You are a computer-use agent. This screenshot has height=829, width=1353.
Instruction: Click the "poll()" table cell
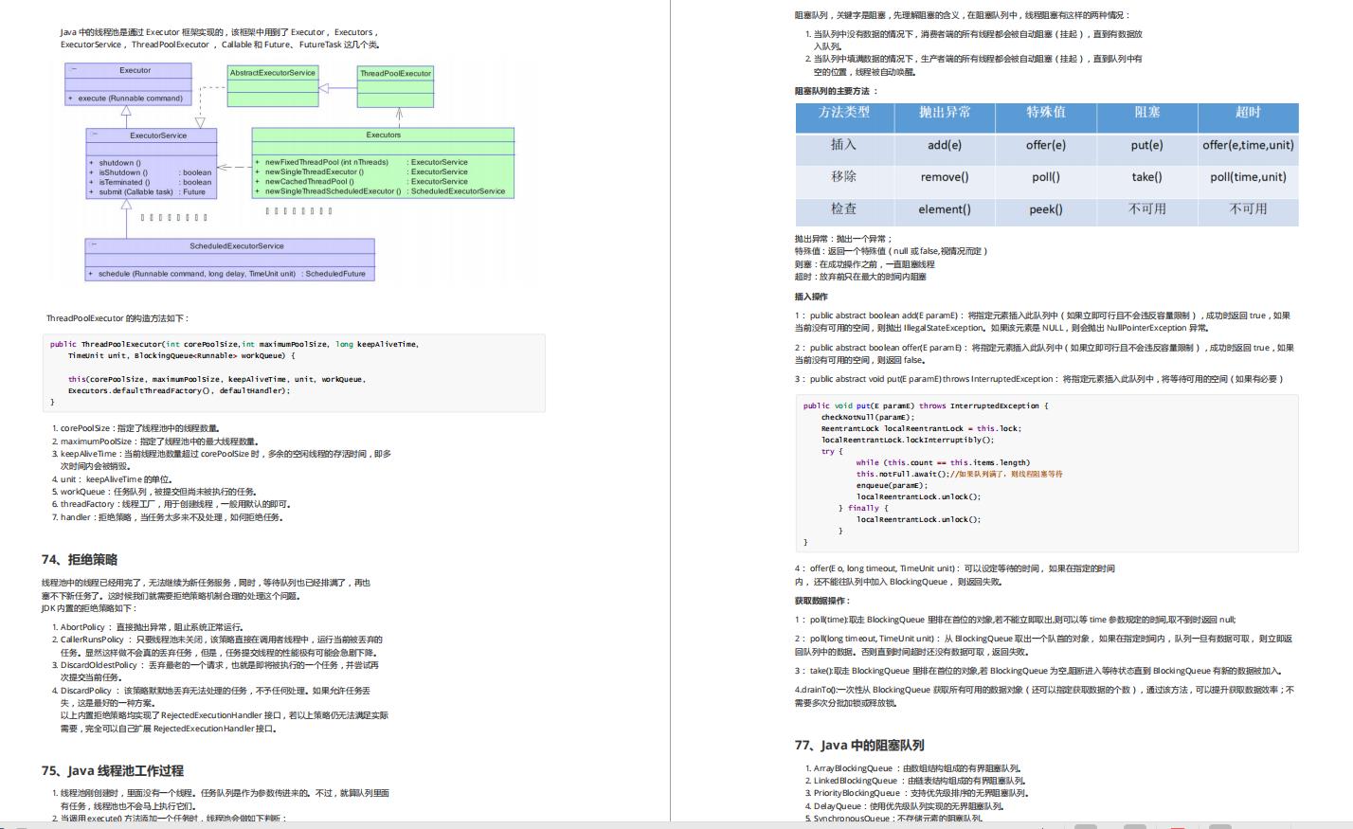click(1046, 177)
